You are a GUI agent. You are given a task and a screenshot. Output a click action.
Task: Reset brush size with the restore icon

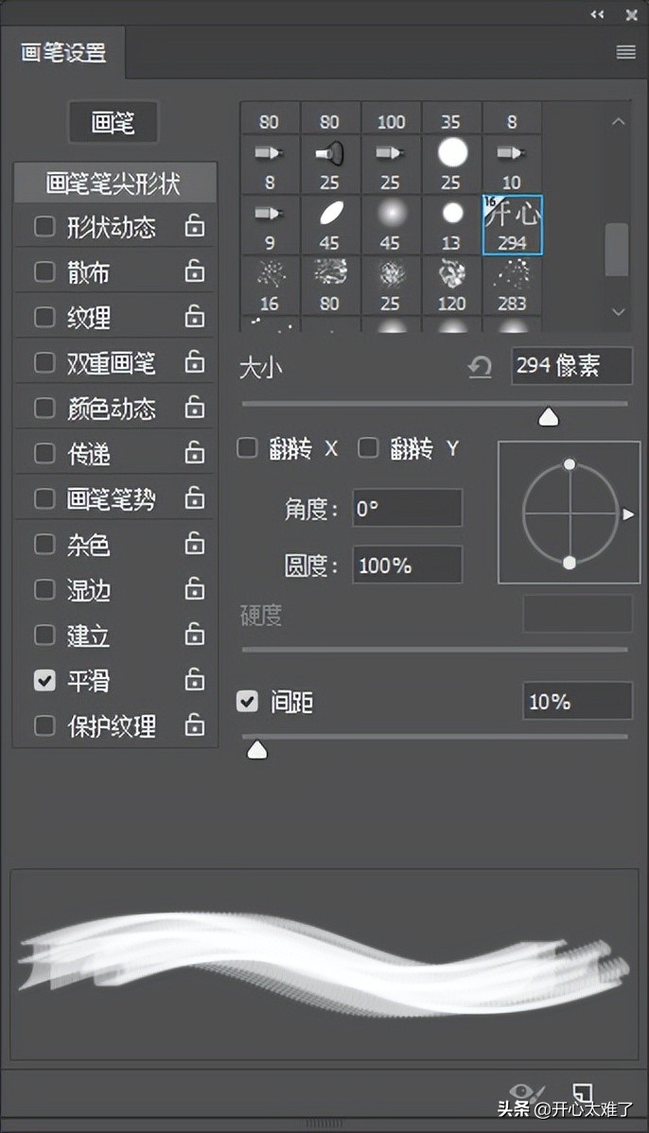[479, 367]
